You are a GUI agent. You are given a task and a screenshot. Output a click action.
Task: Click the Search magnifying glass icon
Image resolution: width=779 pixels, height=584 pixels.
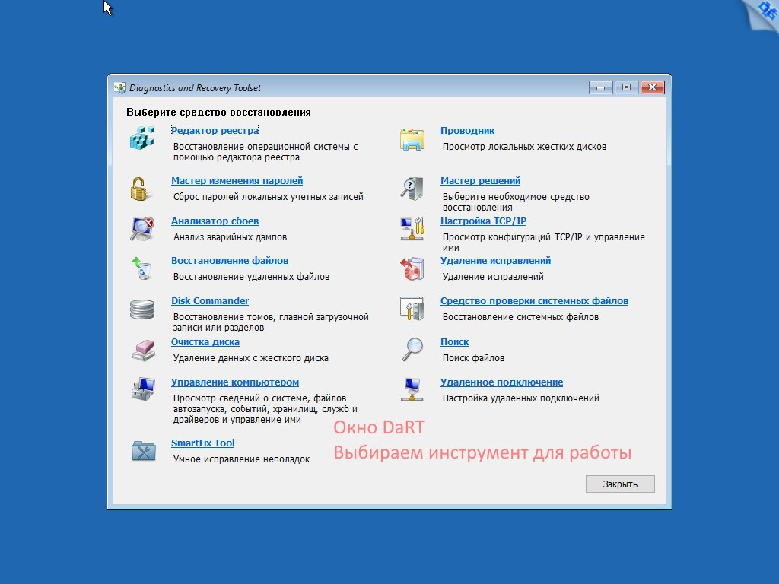coord(412,349)
